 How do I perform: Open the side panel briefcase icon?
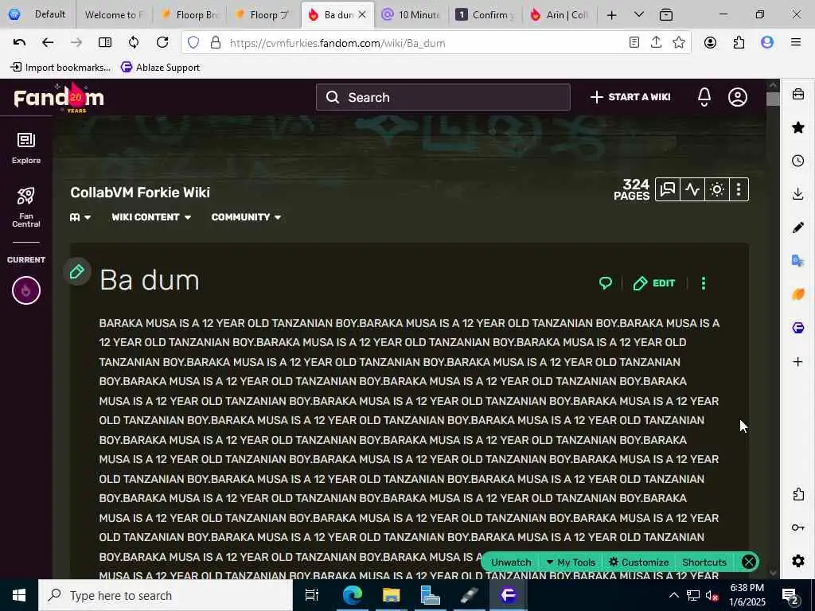pyautogui.click(x=797, y=94)
